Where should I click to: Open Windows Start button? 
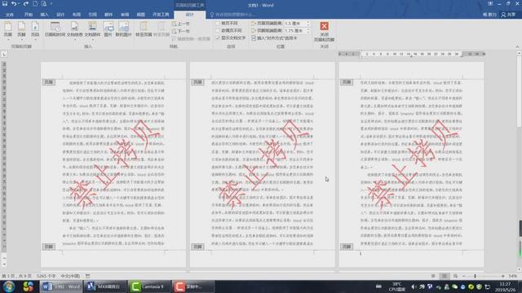click(8, 286)
